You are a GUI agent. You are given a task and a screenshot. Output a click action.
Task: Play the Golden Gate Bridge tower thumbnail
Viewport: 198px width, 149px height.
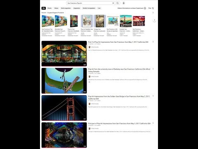pyautogui.click(x=64, y=108)
